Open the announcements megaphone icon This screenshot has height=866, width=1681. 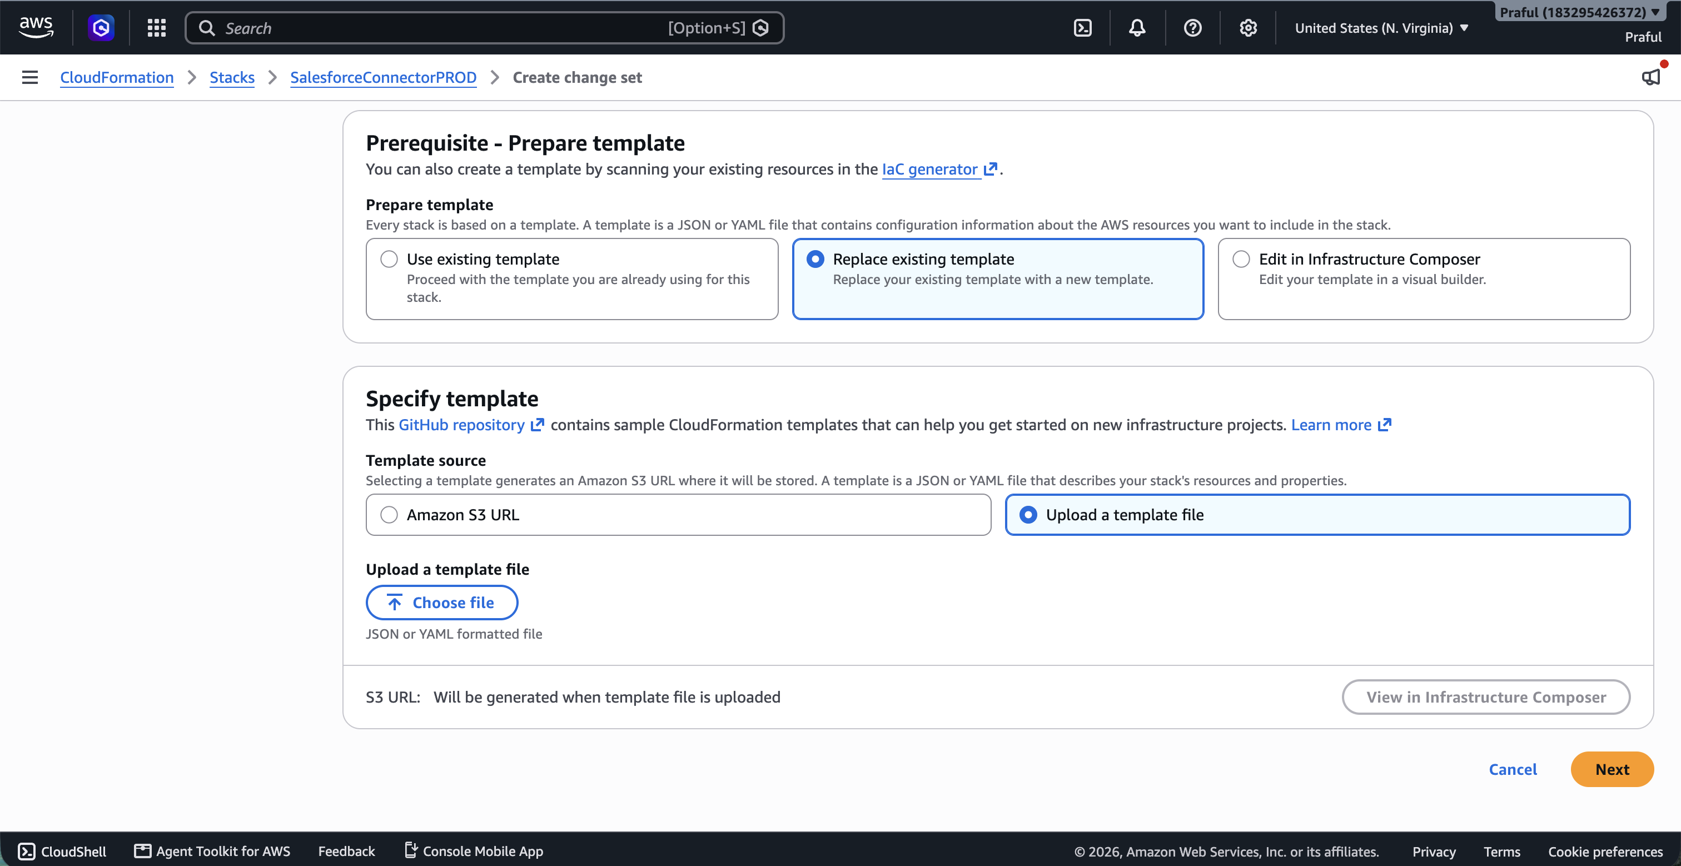[1651, 77]
